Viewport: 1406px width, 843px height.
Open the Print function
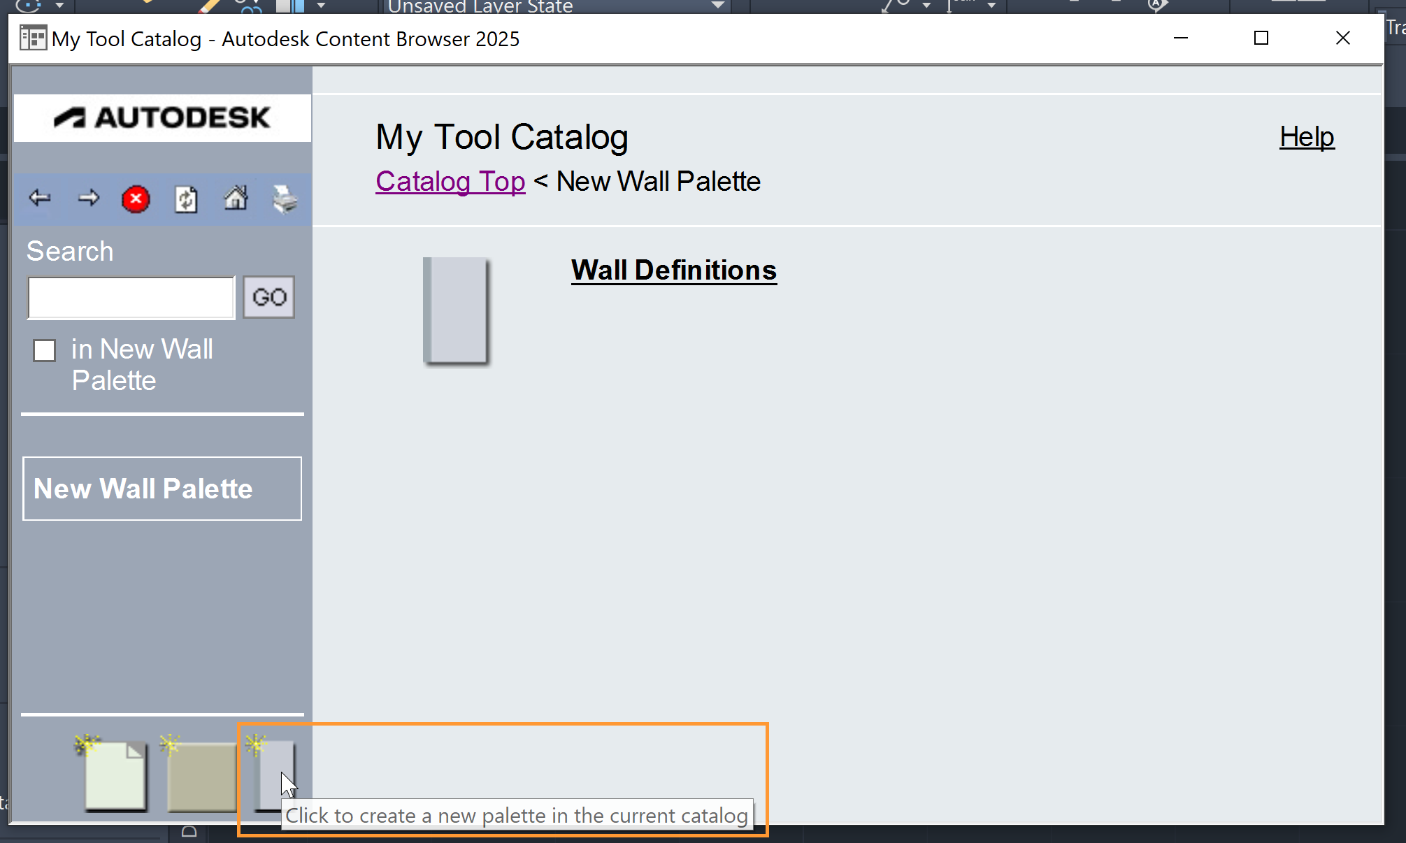285,199
